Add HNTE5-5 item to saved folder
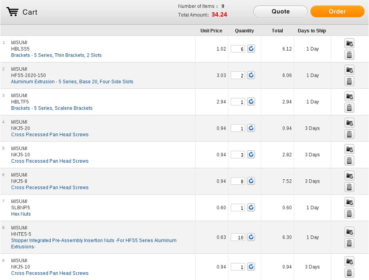Image resolution: width=369 pixels, height=280 pixels. [x=349, y=231]
